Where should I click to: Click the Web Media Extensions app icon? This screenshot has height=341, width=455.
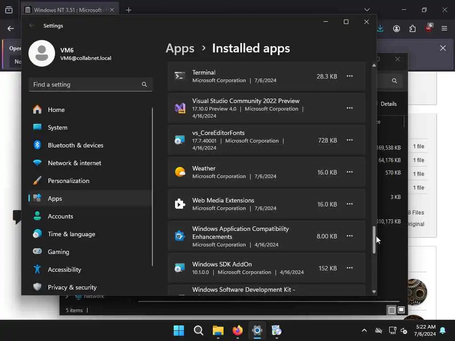[x=180, y=204]
